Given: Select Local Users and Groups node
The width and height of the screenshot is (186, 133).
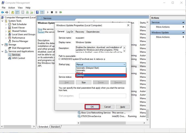Looking at the screenshot, I should [24, 34].
